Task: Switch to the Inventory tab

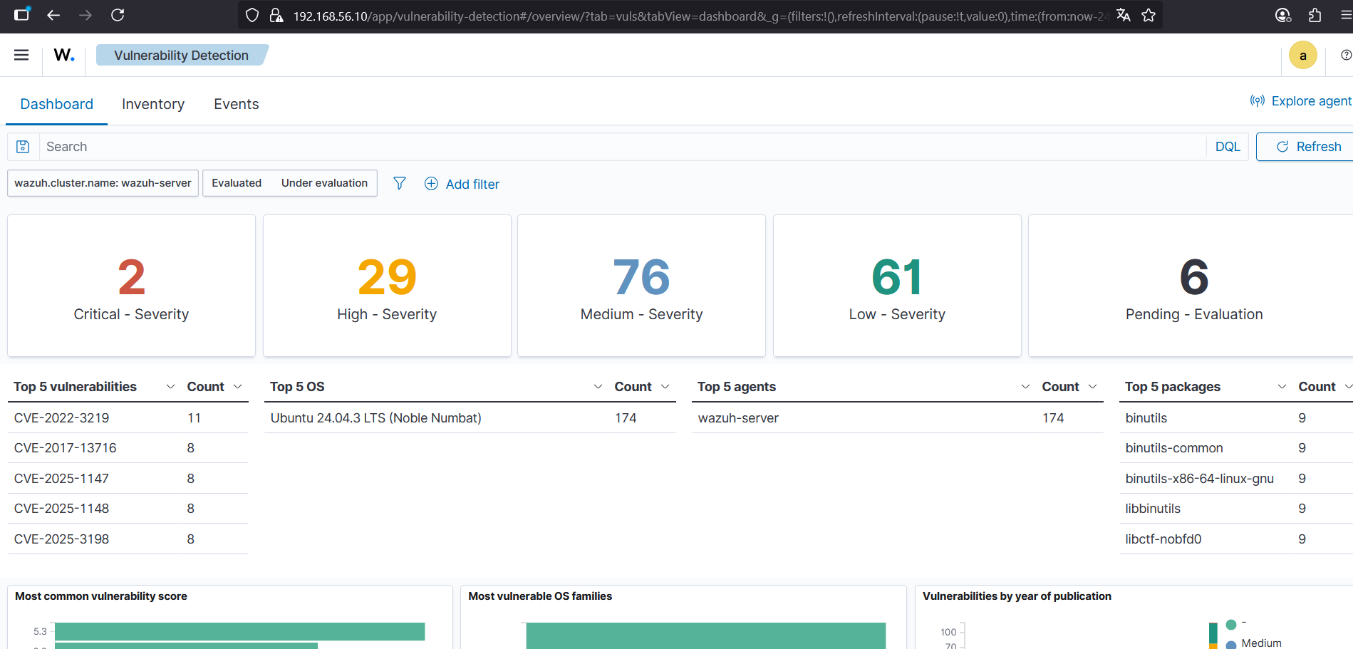Action: [153, 104]
